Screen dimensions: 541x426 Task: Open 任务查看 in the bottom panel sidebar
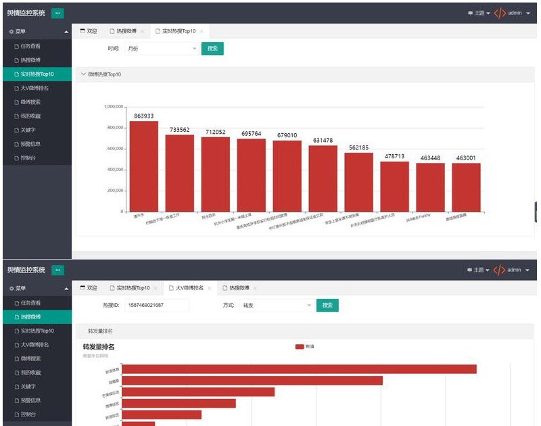coord(37,303)
